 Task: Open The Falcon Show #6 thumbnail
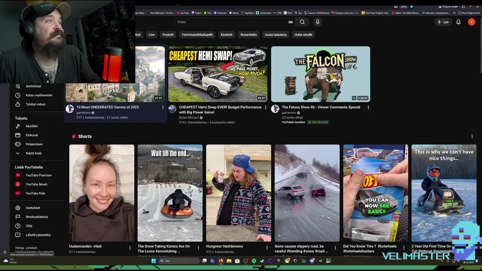pyautogui.click(x=320, y=74)
